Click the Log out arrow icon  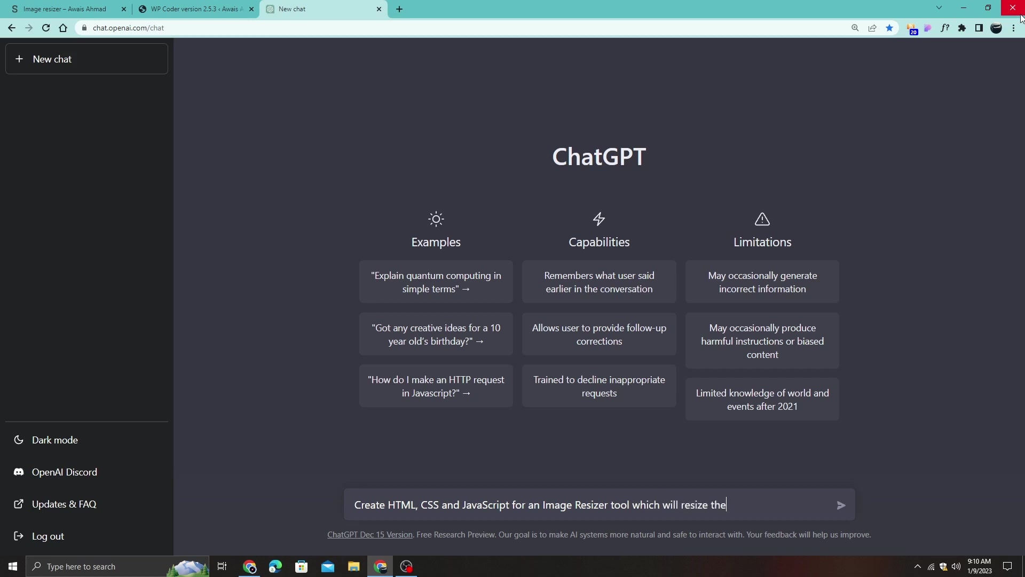[x=19, y=536]
